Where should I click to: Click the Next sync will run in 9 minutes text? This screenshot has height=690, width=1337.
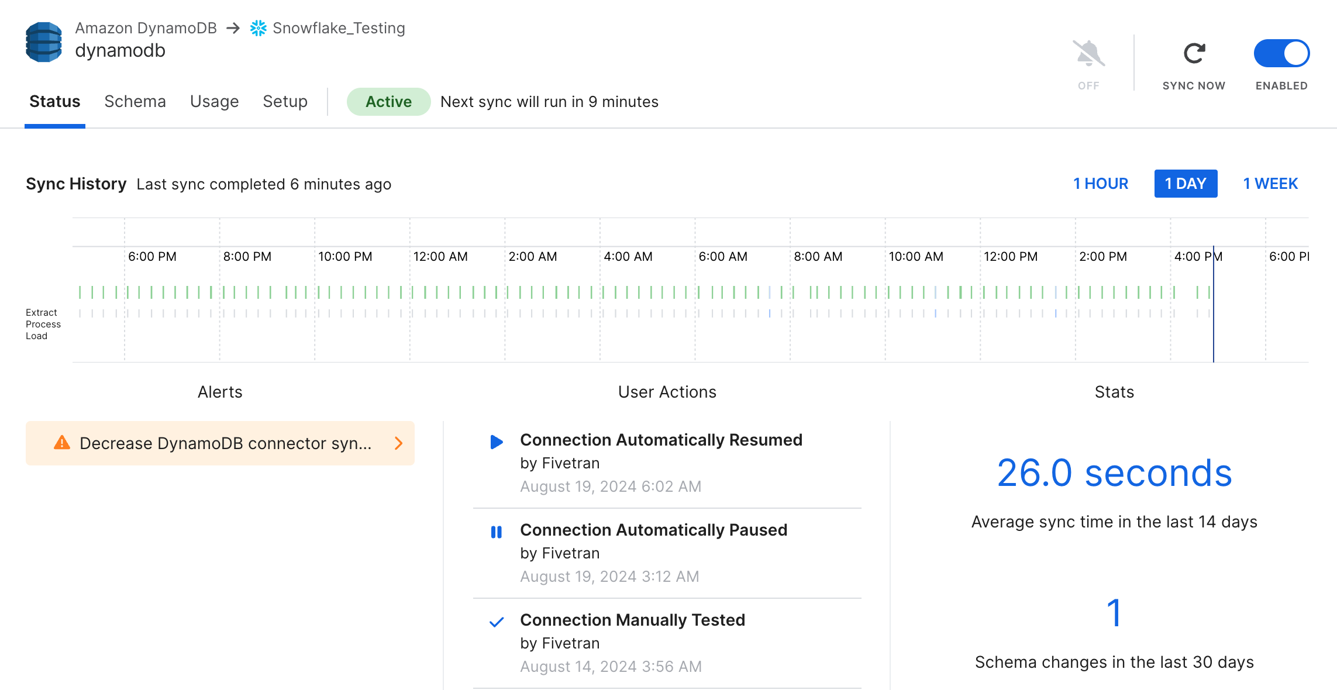[550, 102]
